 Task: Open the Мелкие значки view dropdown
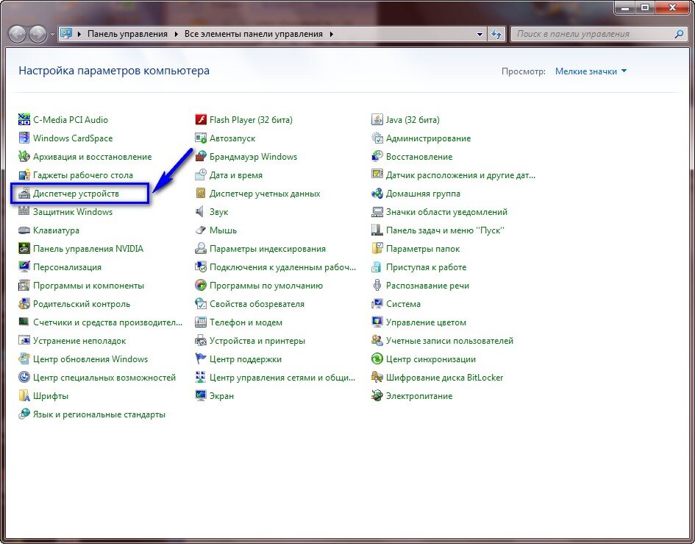click(591, 71)
